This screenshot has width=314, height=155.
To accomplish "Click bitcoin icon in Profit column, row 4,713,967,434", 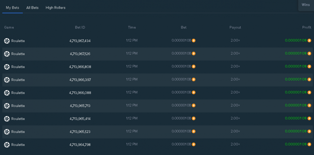I will click(x=309, y=41).
